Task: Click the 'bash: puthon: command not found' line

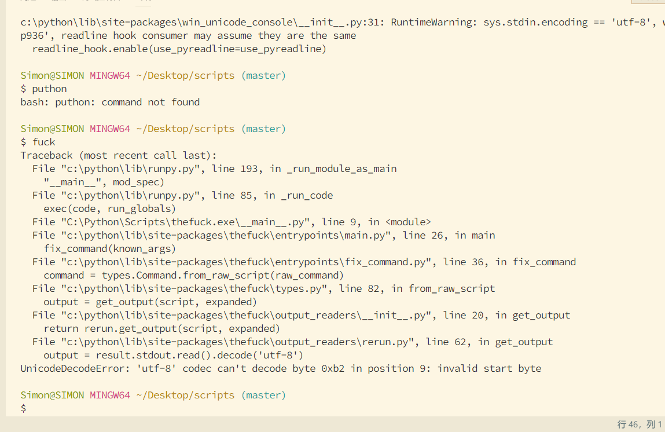Action: pos(110,102)
